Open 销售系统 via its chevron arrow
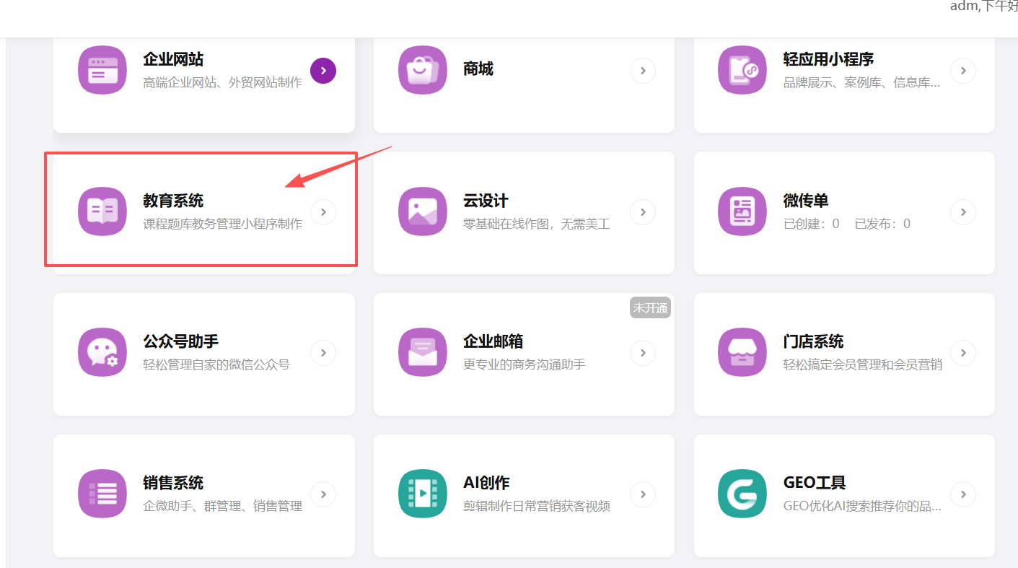The height and width of the screenshot is (568, 1018). 323,494
